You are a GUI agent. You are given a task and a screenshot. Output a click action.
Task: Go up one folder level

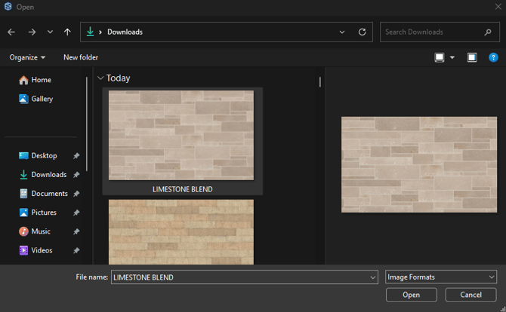pyautogui.click(x=67, y=32)
